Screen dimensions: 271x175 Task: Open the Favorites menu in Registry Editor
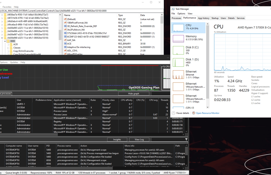click(x=7, y=7)
